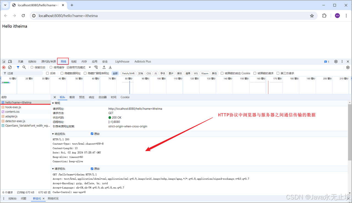Check the 反转 filter option
Screen dimensions: 352x203
[47, 73]
